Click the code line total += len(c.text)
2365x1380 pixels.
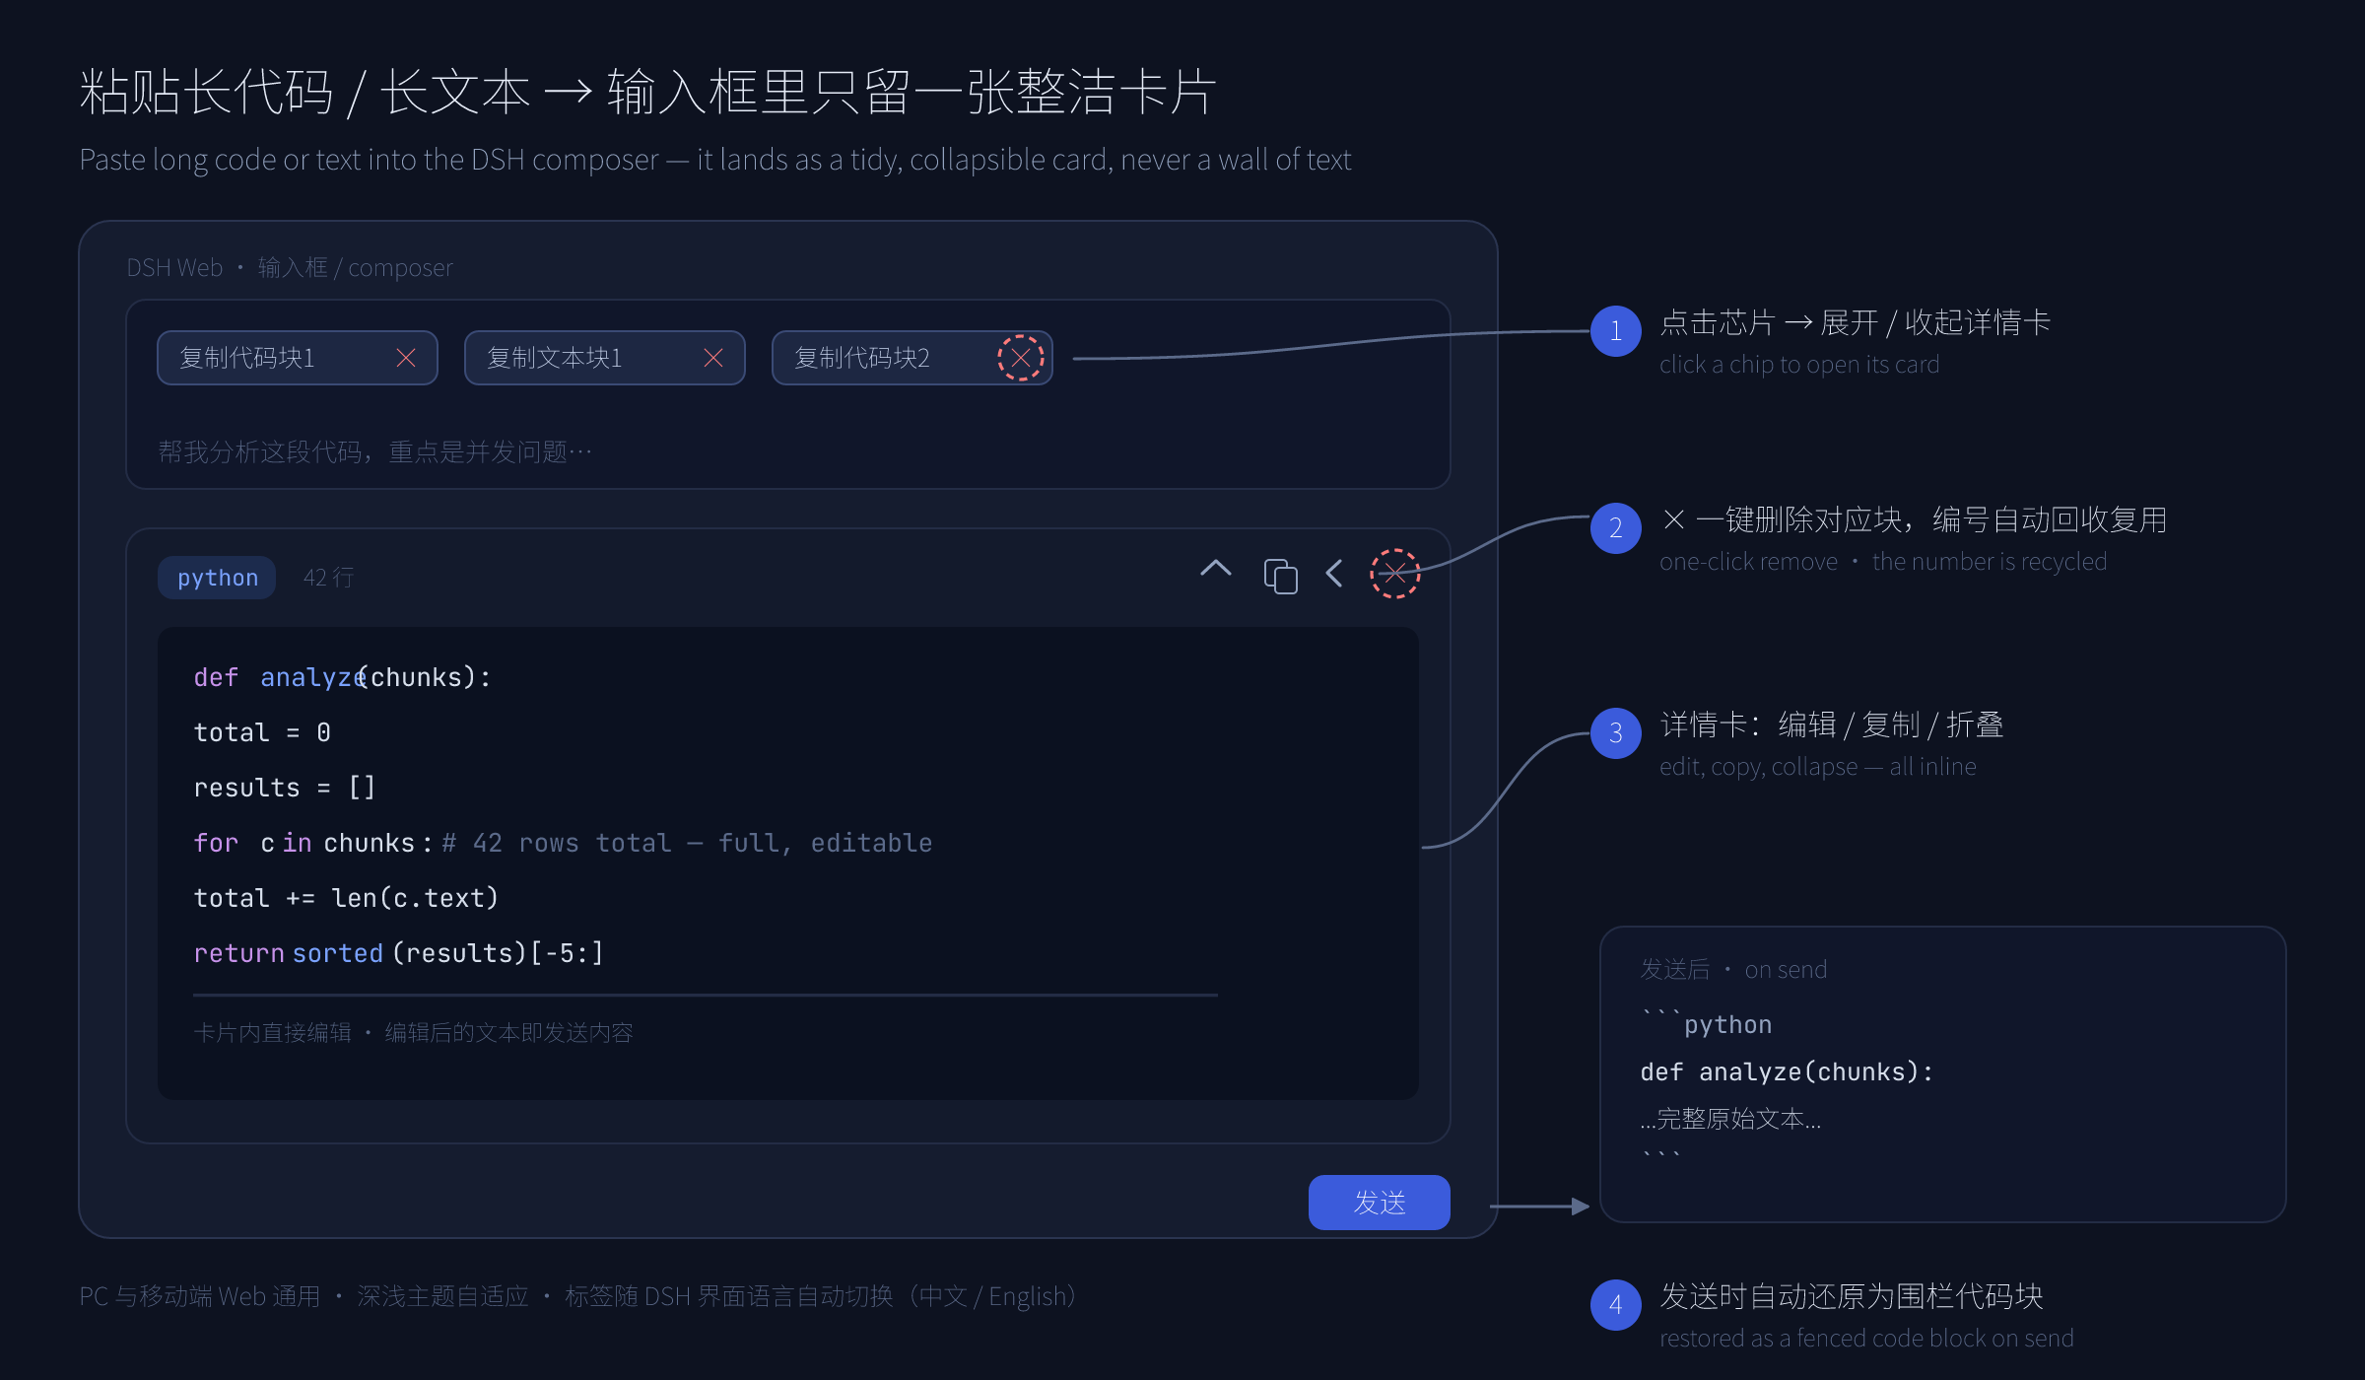[346, 898]
